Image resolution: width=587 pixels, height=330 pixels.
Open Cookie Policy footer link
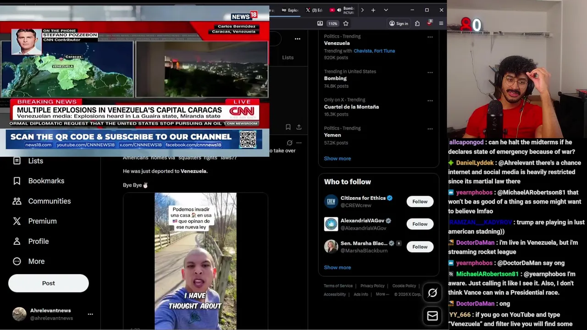[x=404, y=286]
